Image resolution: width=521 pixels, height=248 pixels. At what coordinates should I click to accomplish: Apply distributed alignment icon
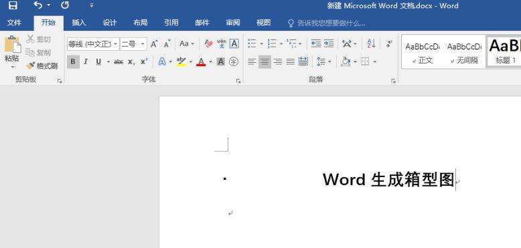[303, 61]
